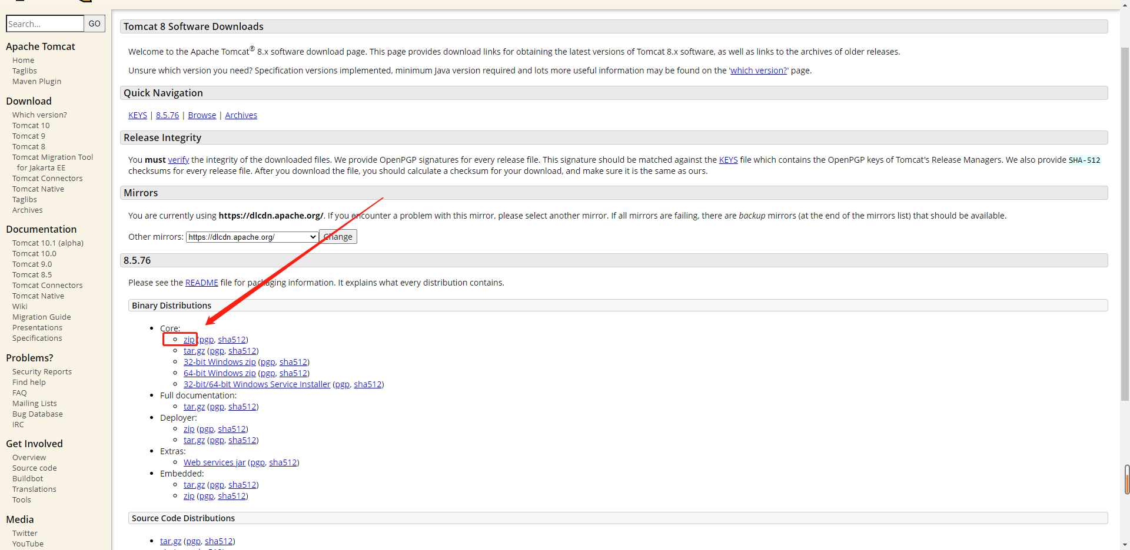1130x550 pixels.
Task: Open the mirrors dropdown list
Action: 252,237
